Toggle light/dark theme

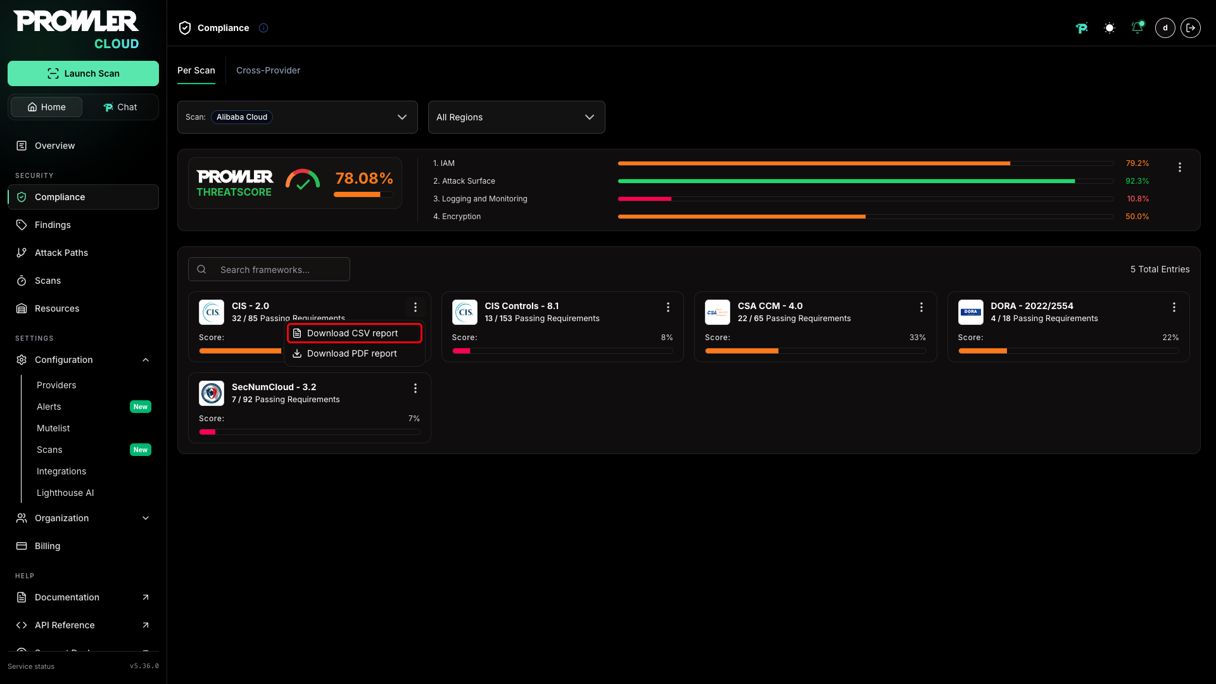[x=1110, y=28]
